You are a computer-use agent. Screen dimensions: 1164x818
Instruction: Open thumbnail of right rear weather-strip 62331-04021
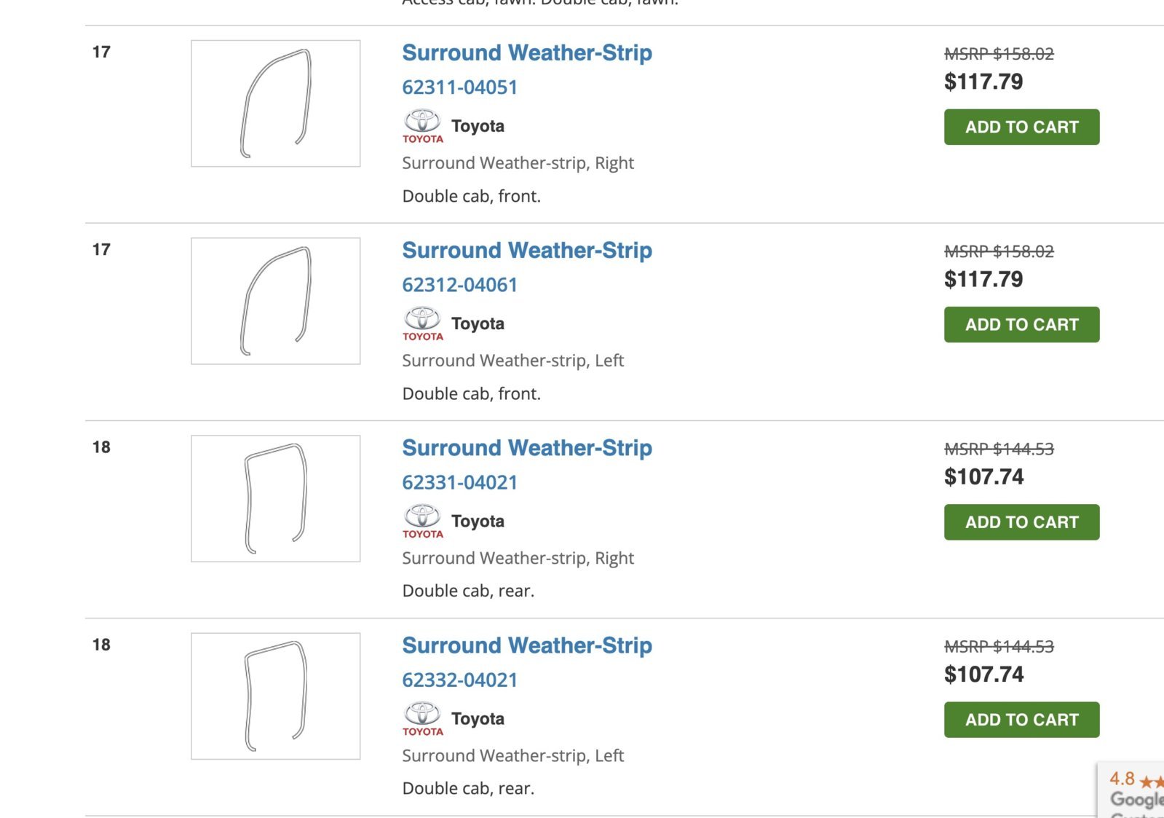click(276, 498)
